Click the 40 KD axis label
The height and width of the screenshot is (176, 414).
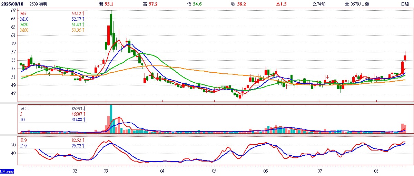(13, 153)
